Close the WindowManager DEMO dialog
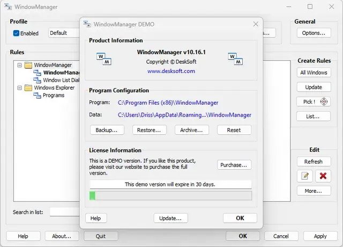This screenshot has width=343, height=247. [256, 24]
